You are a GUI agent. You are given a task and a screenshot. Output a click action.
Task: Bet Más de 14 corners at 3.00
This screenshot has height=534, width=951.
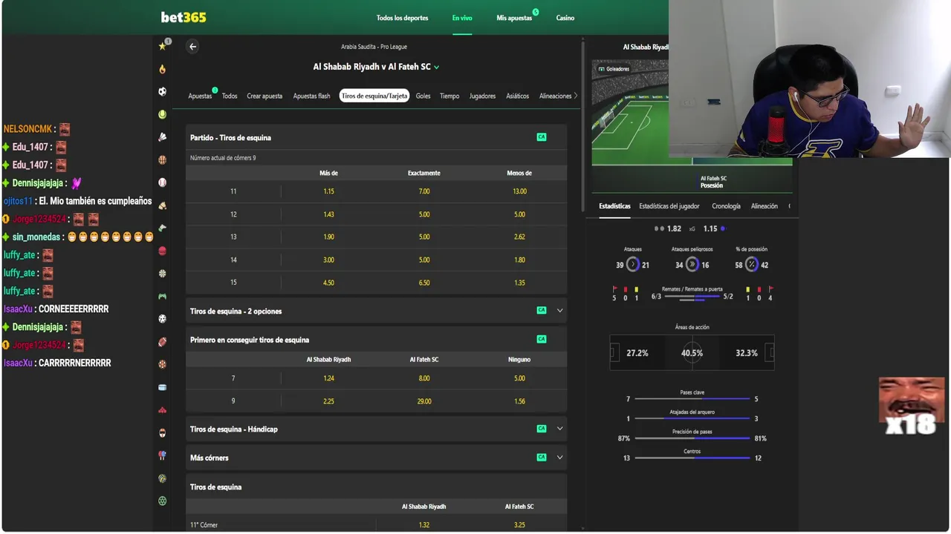[328, 260]
